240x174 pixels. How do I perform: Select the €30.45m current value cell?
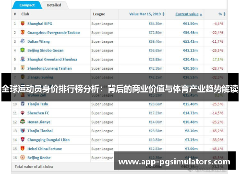click(x=190, y=60)
